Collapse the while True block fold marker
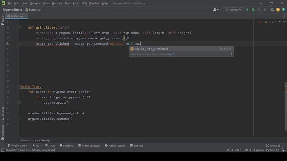Image resolution: width=287 pixels, height=161 pixels. pos(19,86)
